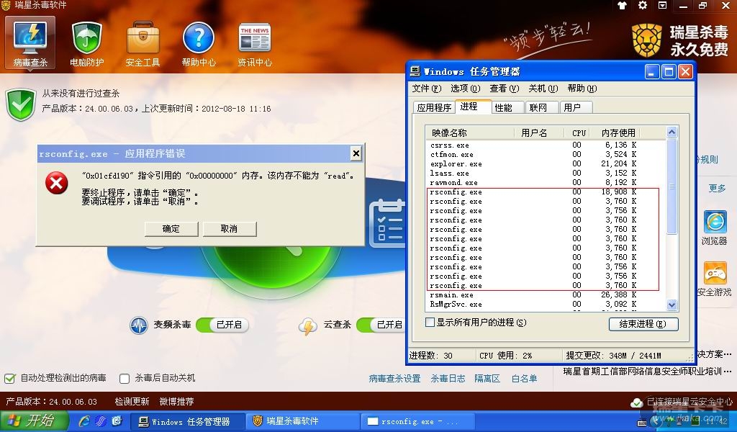The width and height of the screenshot is (737, 432).
Task: Select the rsmain.exe process row
Action: tap(546, 295)
